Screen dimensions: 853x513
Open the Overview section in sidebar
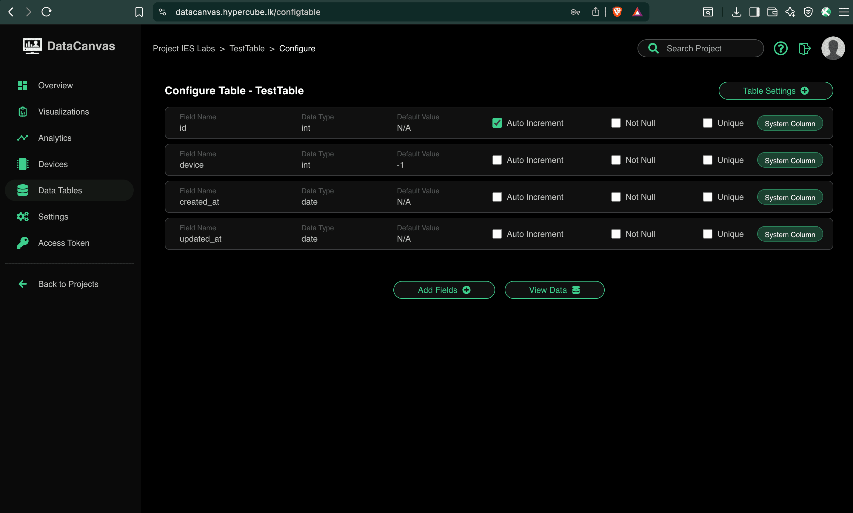point(55,85)
